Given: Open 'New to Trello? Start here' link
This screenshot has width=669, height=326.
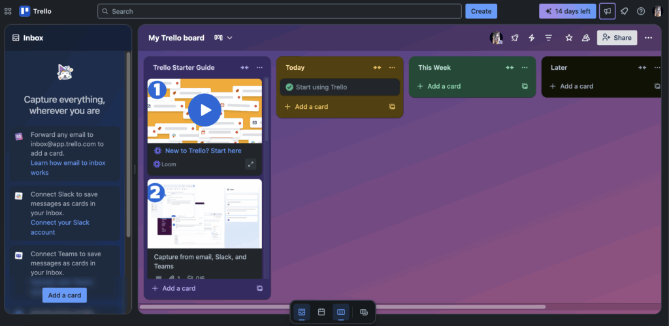Looking at the screenshot, I should pos(203,151).
